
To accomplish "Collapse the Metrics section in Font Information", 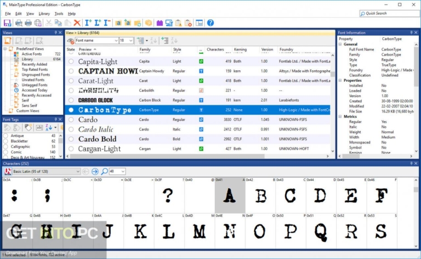I will [340, 116].
